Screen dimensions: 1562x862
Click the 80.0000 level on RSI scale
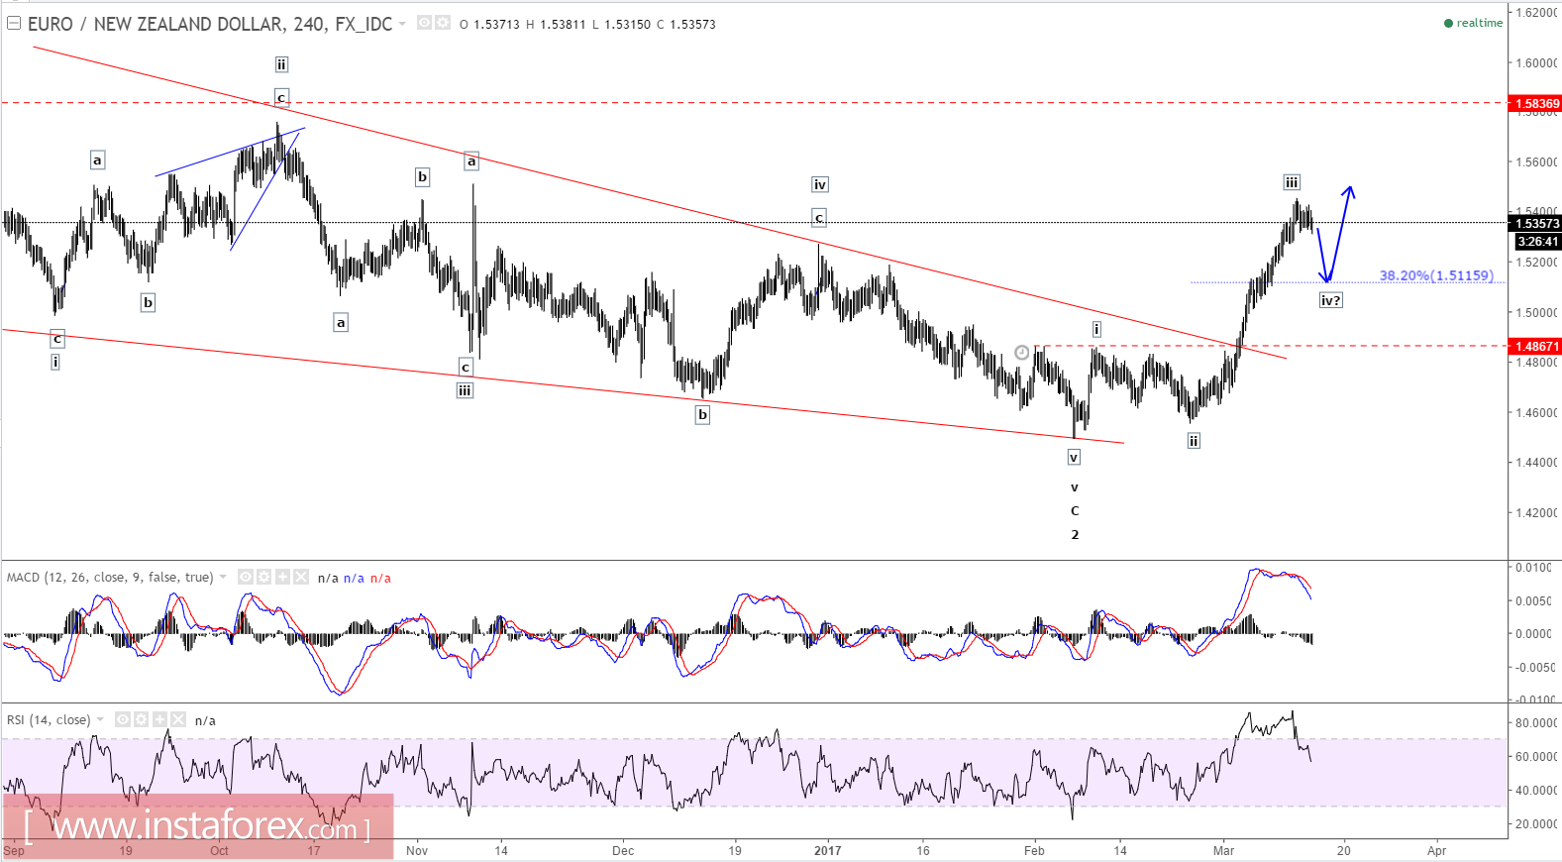tap(1536, 723)
